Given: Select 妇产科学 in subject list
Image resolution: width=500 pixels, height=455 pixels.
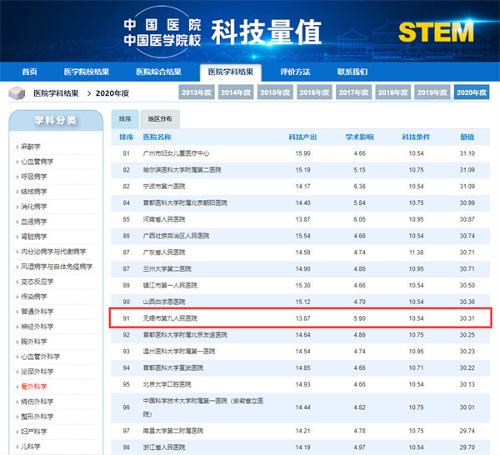Looking at the screenshot, I should (34, 432).
